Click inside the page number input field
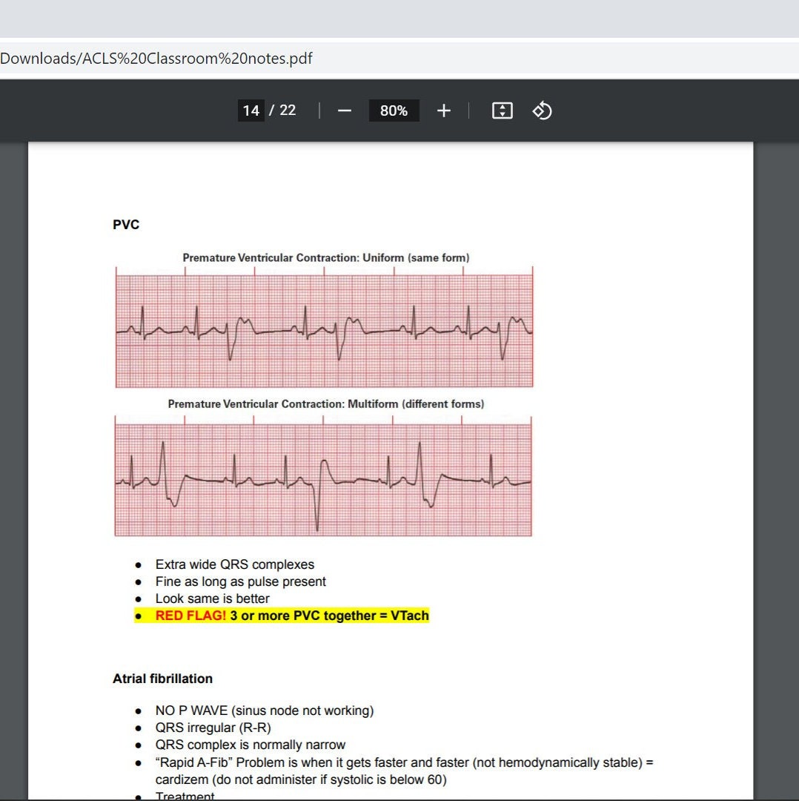The width and height of the screenshot is (799, 801). click(251, 110)
